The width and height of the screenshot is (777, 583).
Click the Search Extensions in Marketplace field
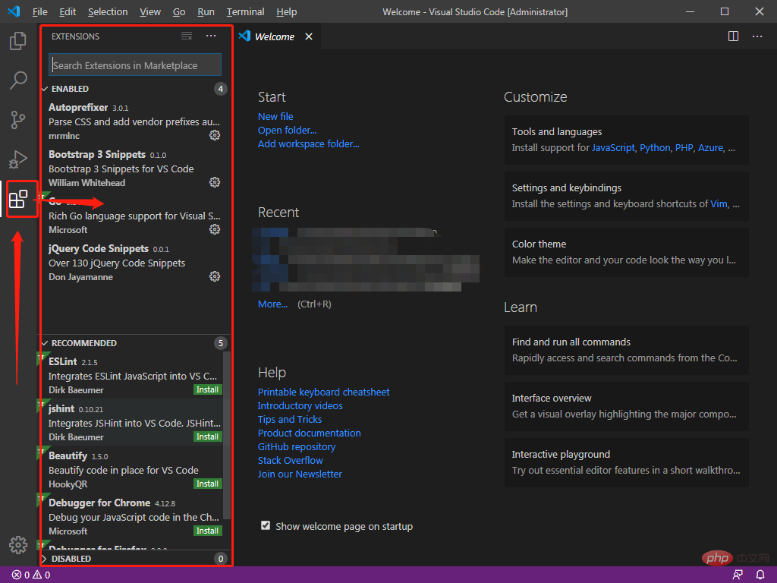135,65
